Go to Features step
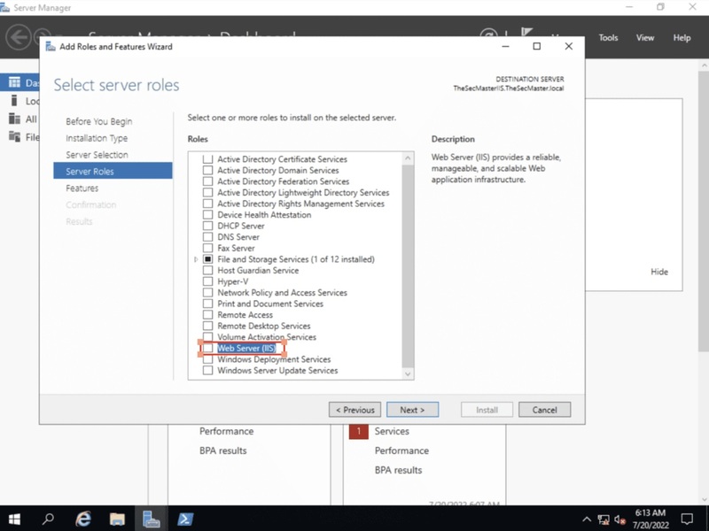This screenshot has height=531, width=709. pos(82,188)
